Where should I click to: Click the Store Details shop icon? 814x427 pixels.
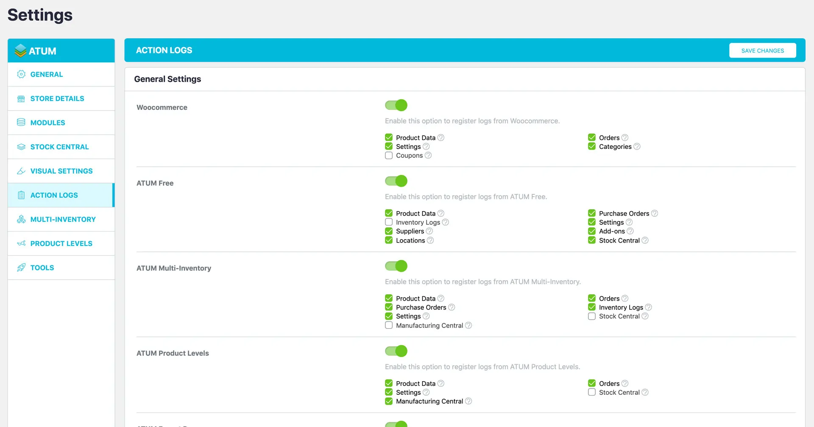[x=21, y=98]
